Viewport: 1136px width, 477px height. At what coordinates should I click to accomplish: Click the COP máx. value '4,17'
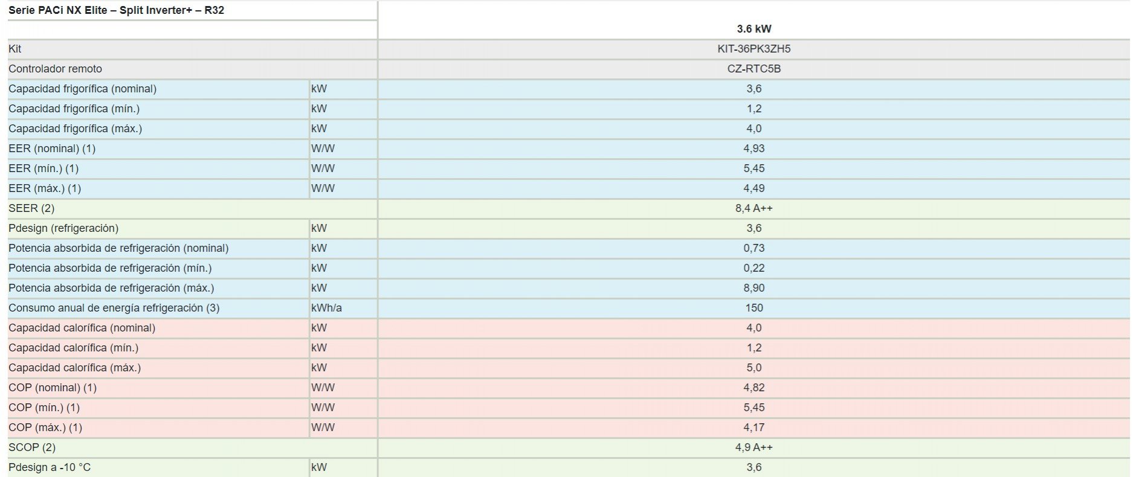coord(754,427)
